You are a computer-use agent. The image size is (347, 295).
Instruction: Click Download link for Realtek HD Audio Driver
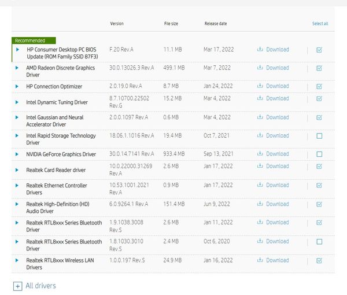(x=278, y=204)
